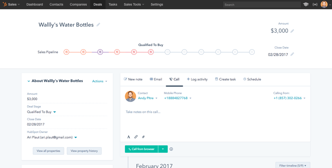Open the Contacts menu in navigation bar
The height and width of the screenshot is (168, 332).
56,5
